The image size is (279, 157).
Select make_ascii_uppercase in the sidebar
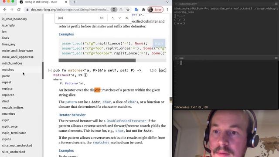(18, 57)
